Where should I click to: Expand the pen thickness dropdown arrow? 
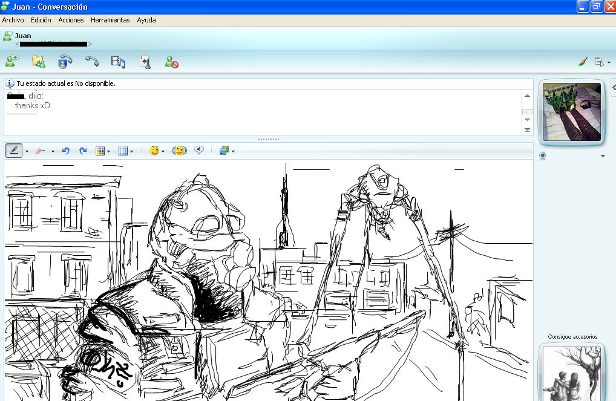tap(27, 151)
